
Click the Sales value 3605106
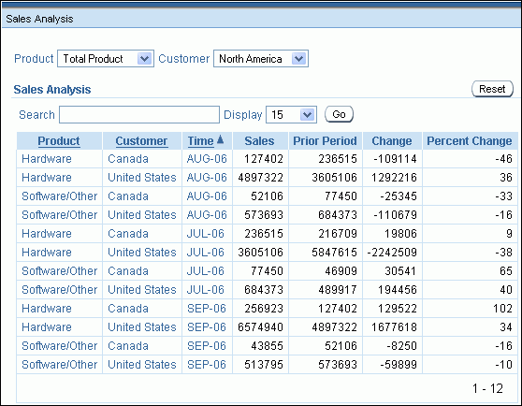tap(260, 253)
